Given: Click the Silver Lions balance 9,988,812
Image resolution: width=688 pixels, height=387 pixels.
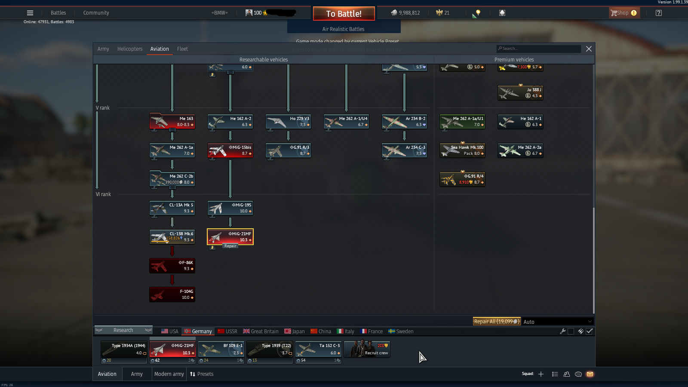Looking at the screenshot, I should coord(405,13).
